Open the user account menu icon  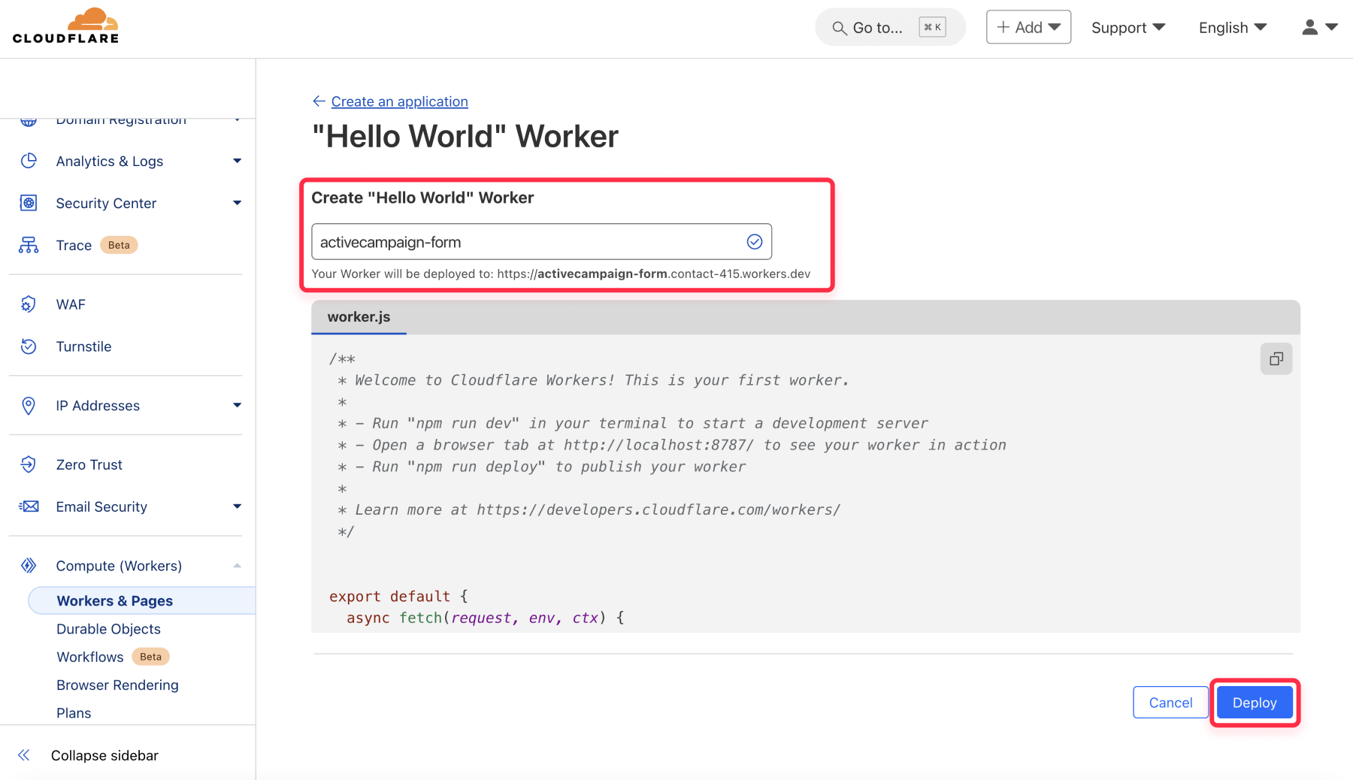[1319, 28]
